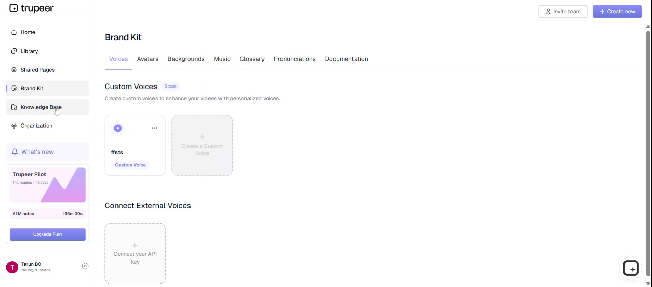Open Shared Pages in the sidebar

coord(48,70)
